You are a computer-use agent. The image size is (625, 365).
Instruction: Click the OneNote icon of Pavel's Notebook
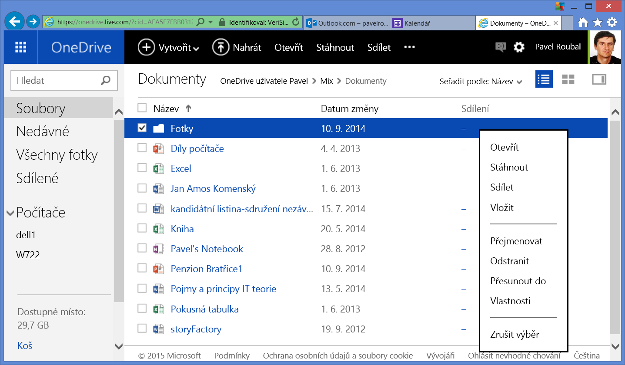point(158,249)
